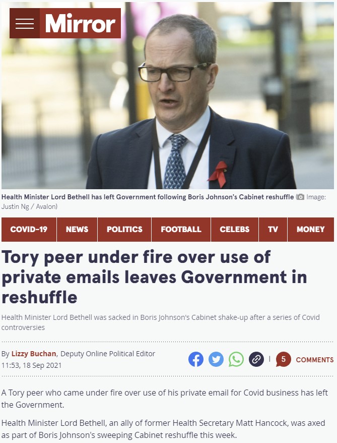337x443 pixels.
Task: Share article on Facebook
Action: (196, 359)
